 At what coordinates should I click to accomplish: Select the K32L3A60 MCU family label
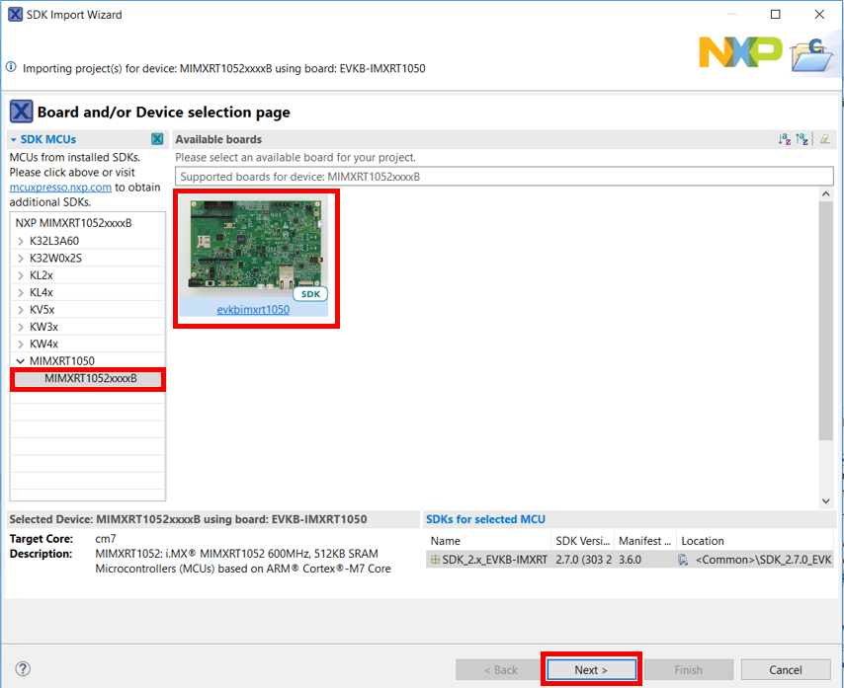(x=53, y=241)
